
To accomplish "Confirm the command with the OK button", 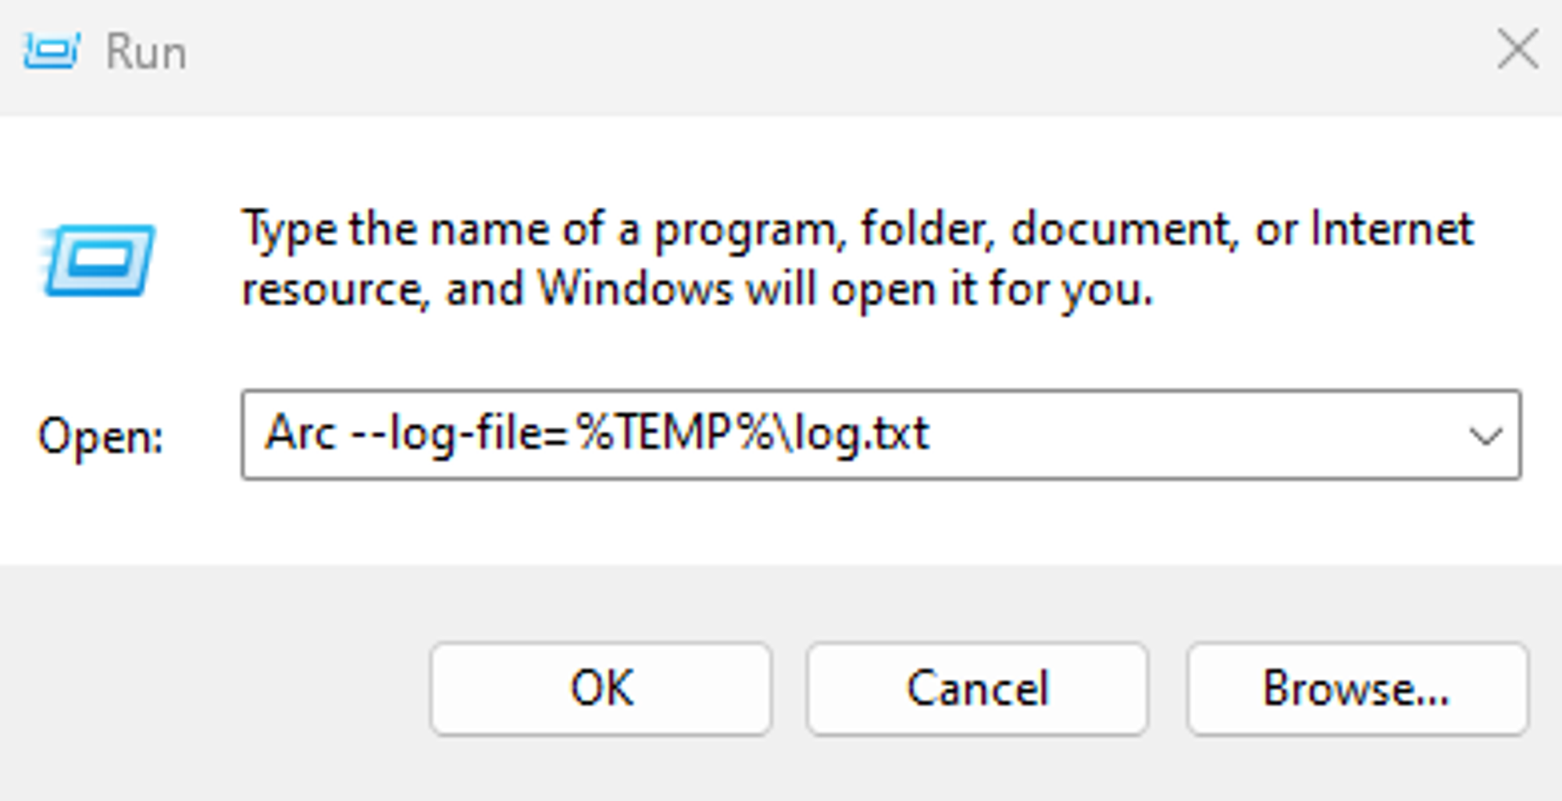I will 601,689.
